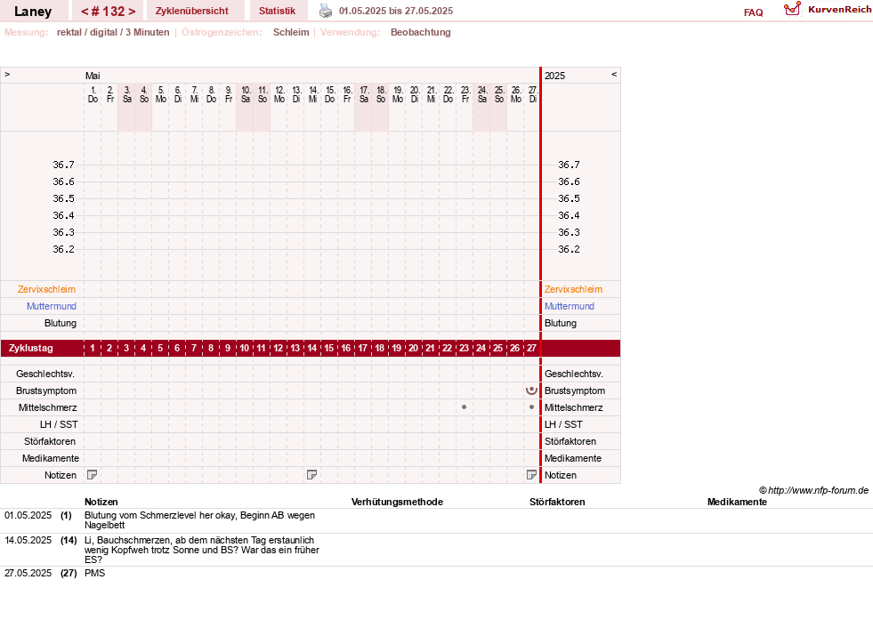Click Brustsymptom symbol on day 27

pyautogui.click(x=531, y=390)
